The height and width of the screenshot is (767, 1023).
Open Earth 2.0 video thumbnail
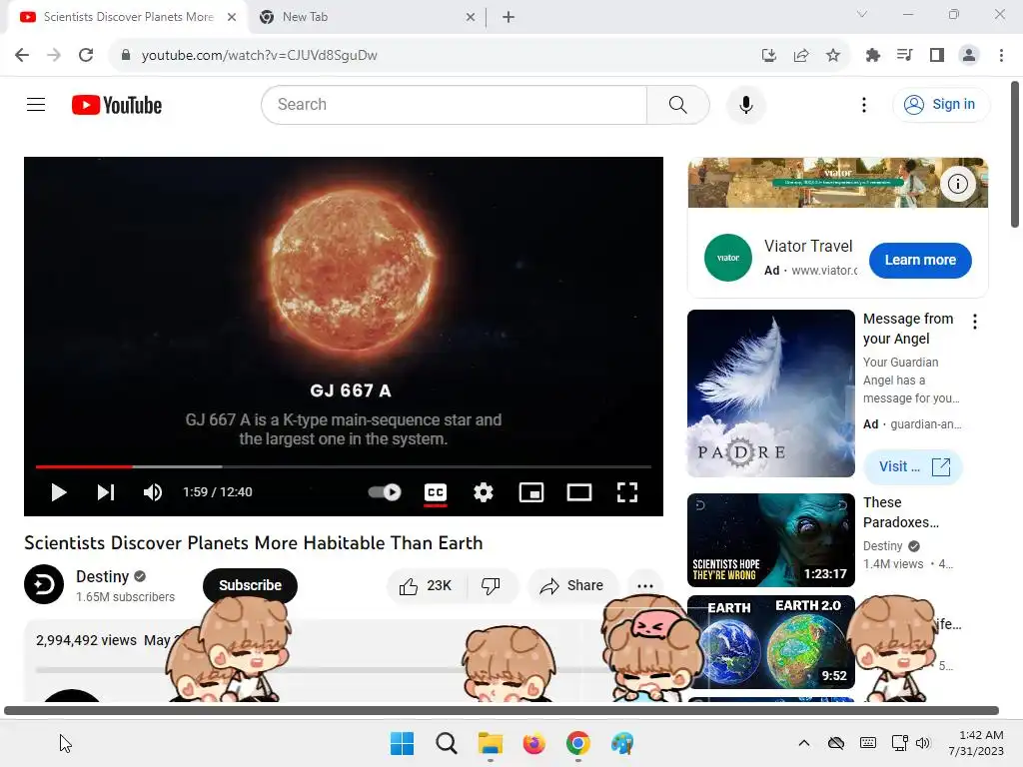click(771, 642)
